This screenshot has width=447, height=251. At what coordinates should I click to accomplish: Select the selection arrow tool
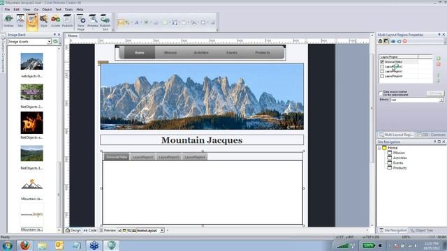[121, 22]
